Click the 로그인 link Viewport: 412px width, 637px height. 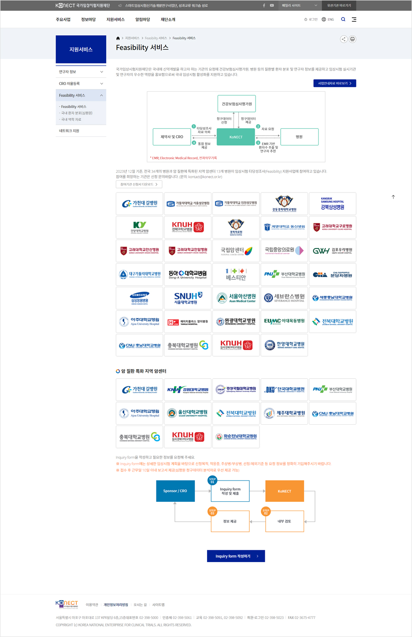311,19
